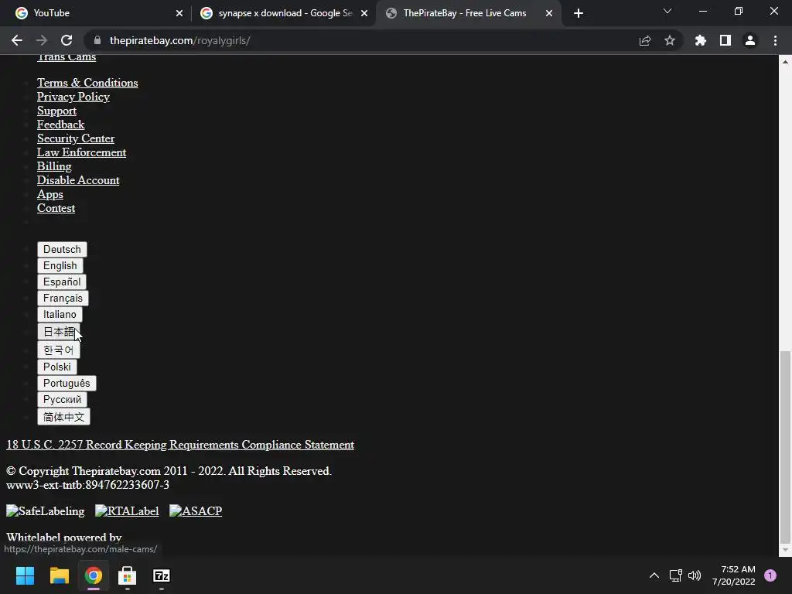Select the ThePirateBay Free Live Cams tab
This screenshot has height=594, width=792.
click(468, 13)
